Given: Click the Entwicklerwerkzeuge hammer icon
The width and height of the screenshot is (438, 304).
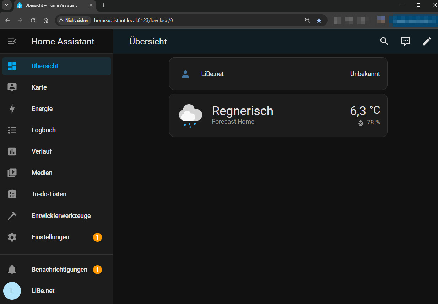Looking at the screenshot, I should [x=12, y=216].
